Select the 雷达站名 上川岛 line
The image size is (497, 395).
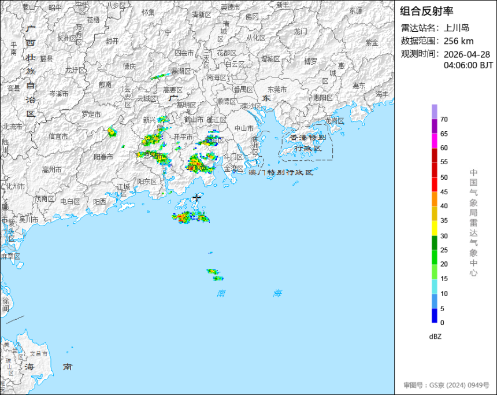coord(435,28)
